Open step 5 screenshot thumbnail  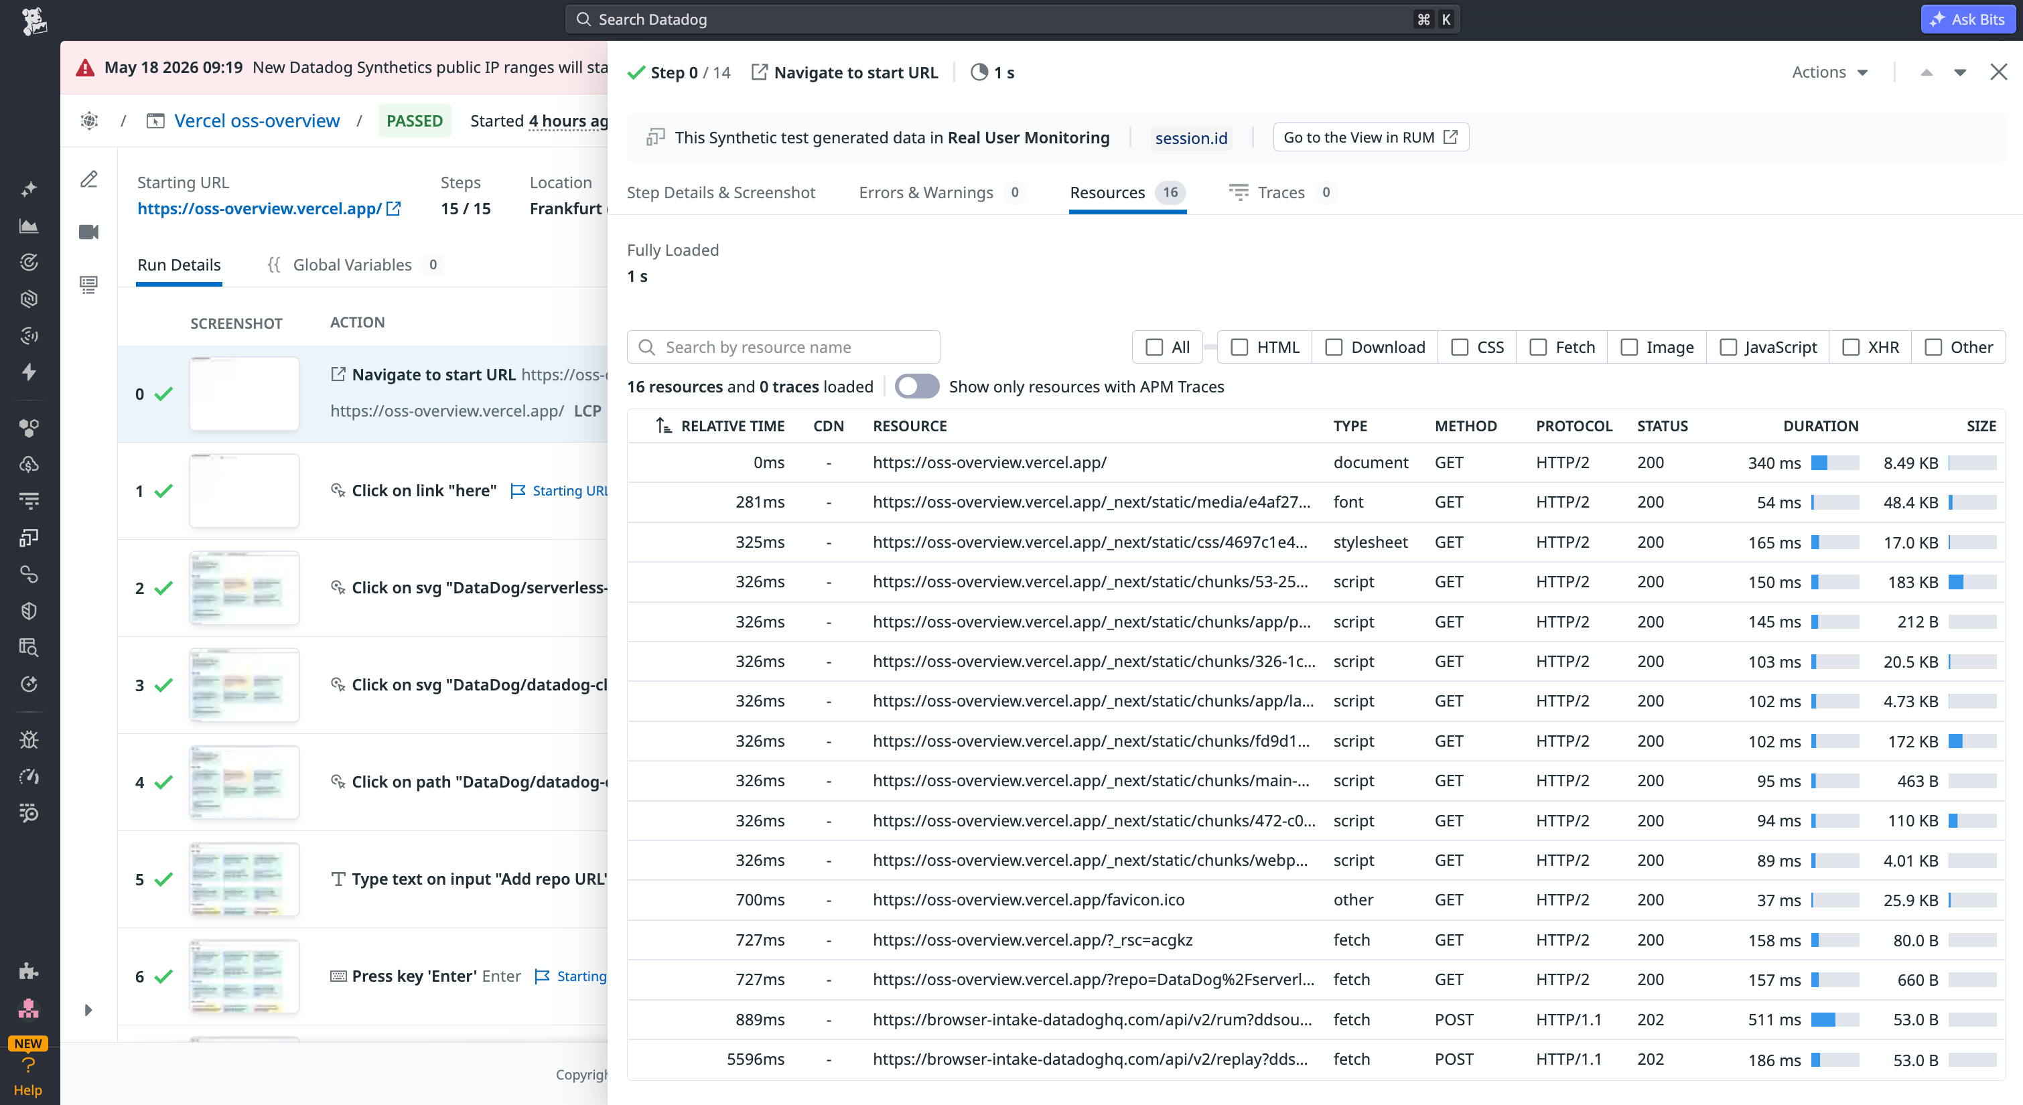[245, 879]
